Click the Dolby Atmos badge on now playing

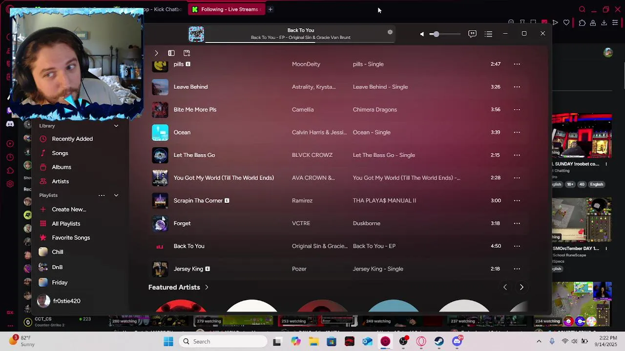point(390,32)
